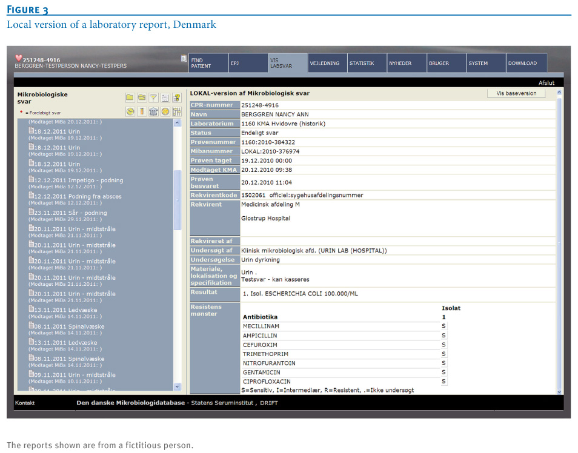Click the Antibiotika column header

click(x=261, y=317)
